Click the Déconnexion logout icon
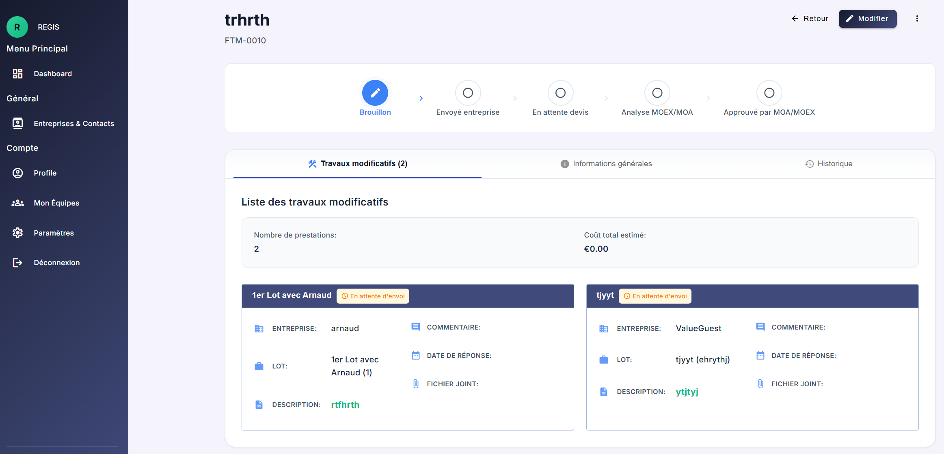Image resolution: width=944 pixels, height=454 pixels. click(17, 262)
